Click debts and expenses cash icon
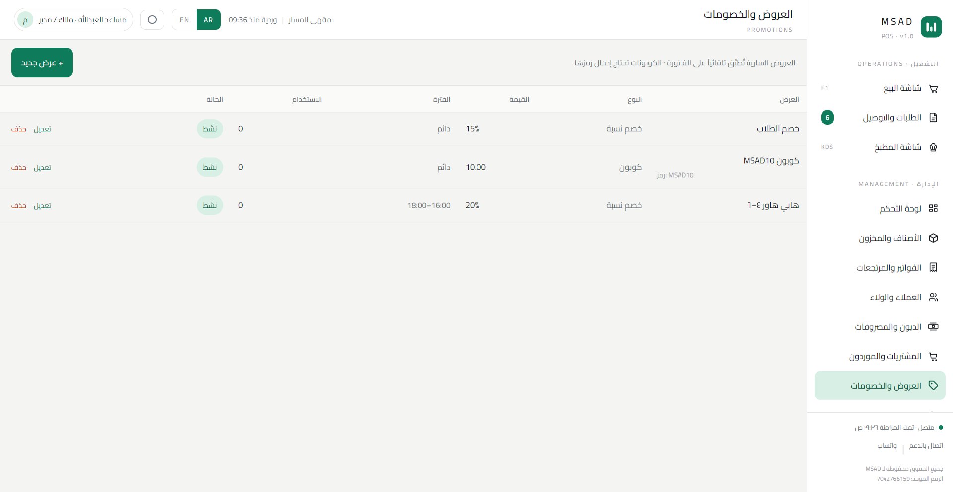The width and height of the screenshot is (953, 492). [933, 327]
